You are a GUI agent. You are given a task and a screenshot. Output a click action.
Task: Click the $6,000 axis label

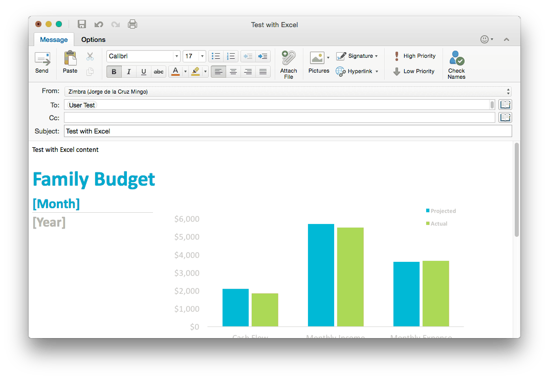point(187,219)
